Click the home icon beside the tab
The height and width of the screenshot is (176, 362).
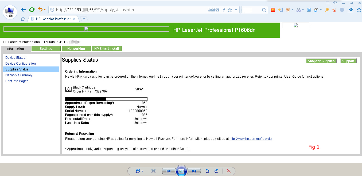click(23, 19)
